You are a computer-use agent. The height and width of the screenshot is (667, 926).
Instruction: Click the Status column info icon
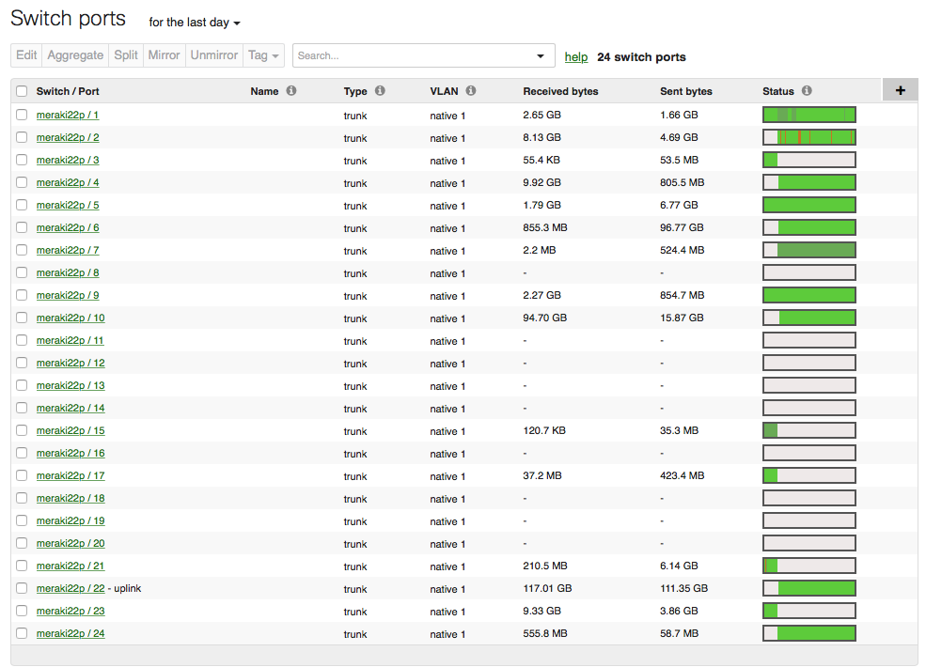pyautogui.click(x=807, y=91)
